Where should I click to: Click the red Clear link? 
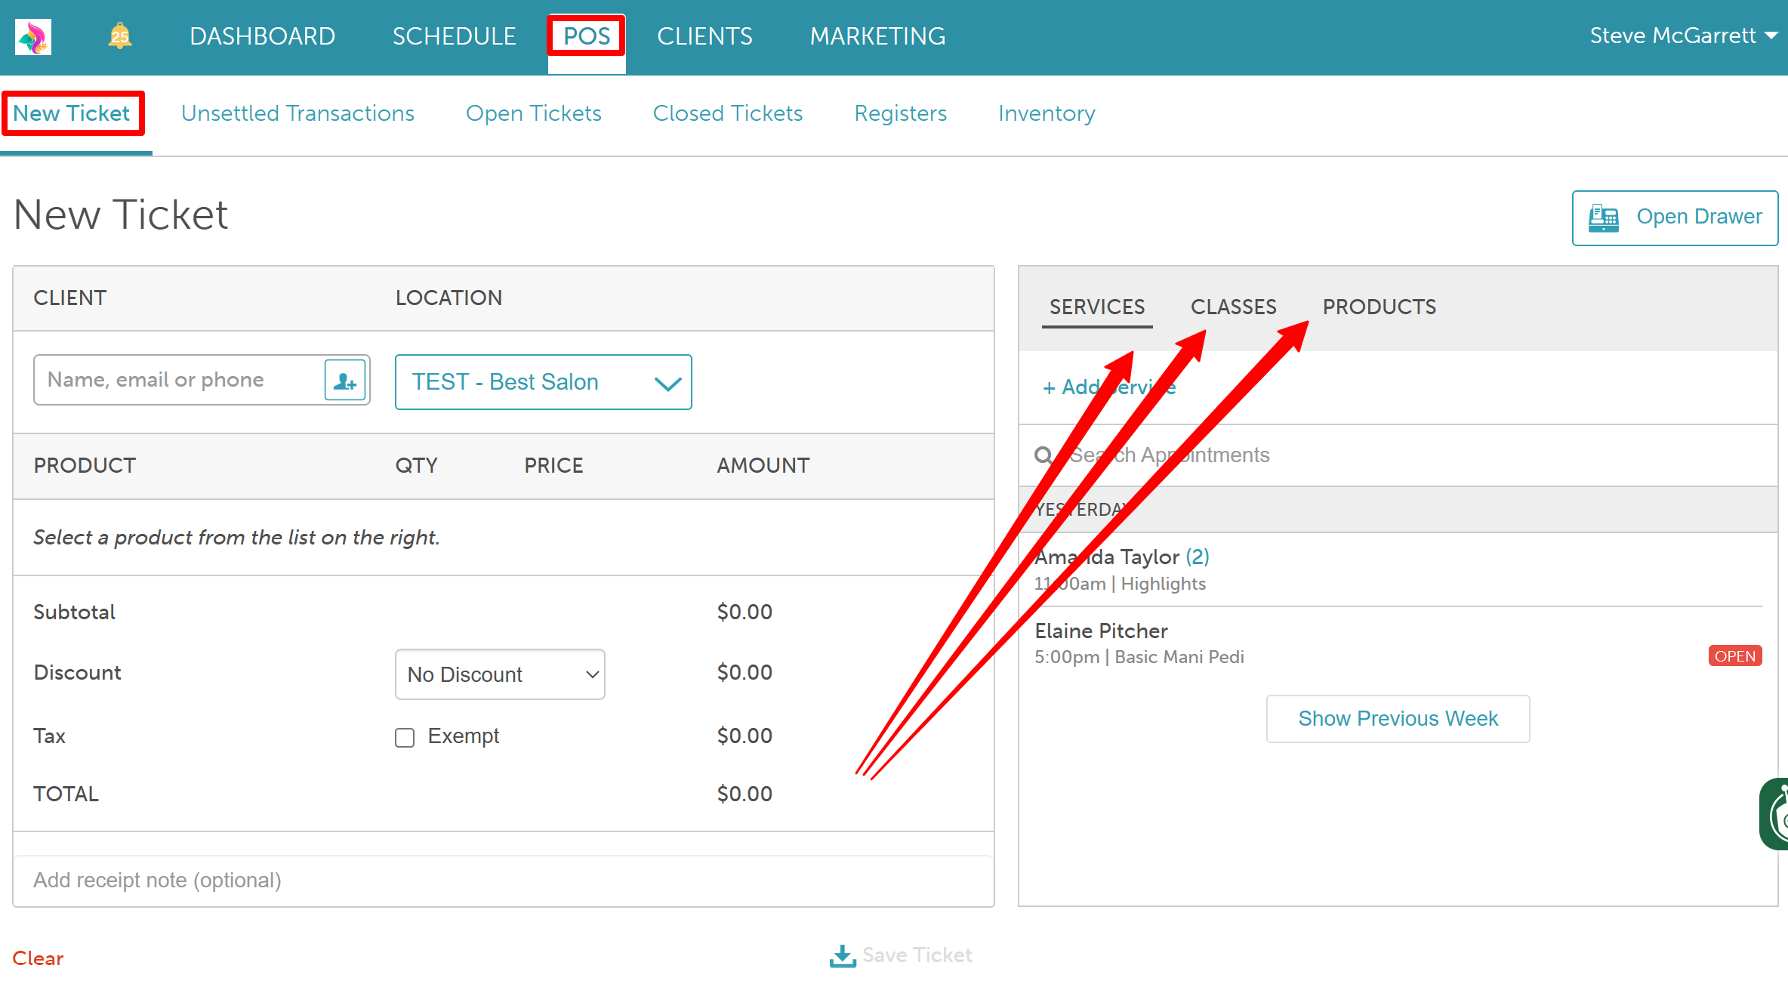click(38, 958)
